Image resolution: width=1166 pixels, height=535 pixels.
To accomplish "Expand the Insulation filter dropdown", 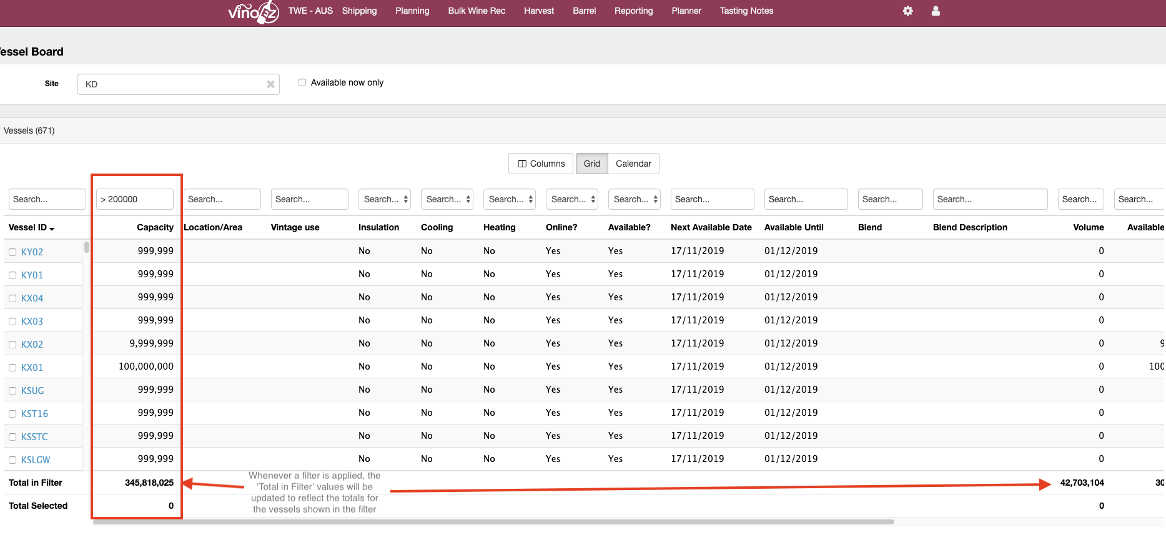I will click(385, 199).
